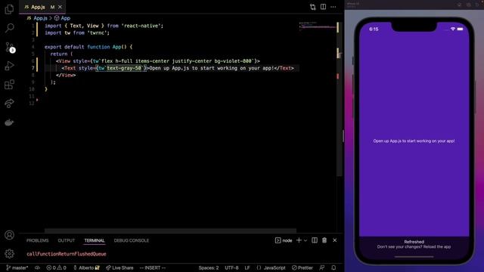Switch to the OUTPUT panel tab
The width and height of the screenshot is (484, 272).
(67, 240)
